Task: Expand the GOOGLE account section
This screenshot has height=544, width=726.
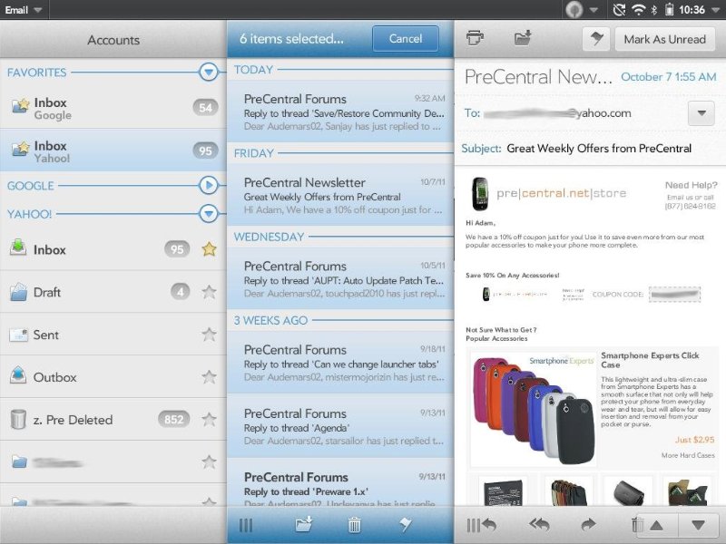Action: tap(209, 186)
